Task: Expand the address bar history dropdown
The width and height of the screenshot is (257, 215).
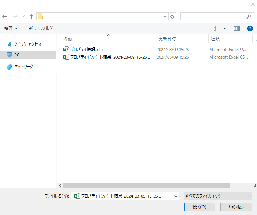Action: (165, 16)
